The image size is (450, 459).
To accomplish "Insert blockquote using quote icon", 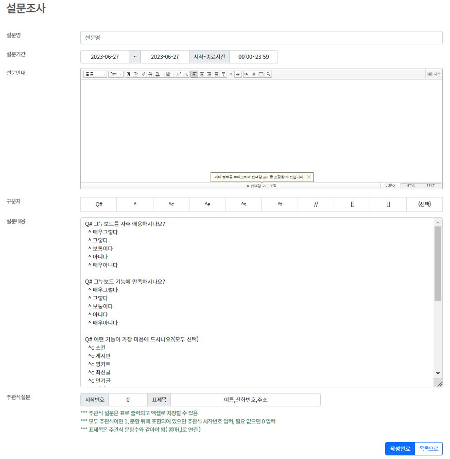I will [x=238, y=74].
